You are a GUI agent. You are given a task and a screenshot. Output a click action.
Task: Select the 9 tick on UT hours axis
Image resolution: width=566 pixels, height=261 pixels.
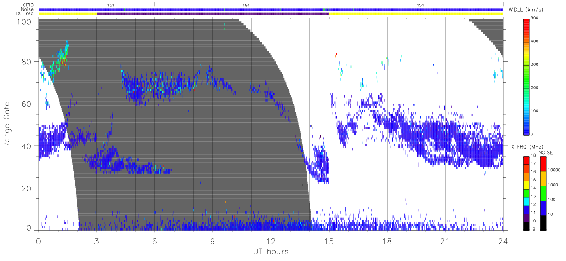click(x=213, y=241)
